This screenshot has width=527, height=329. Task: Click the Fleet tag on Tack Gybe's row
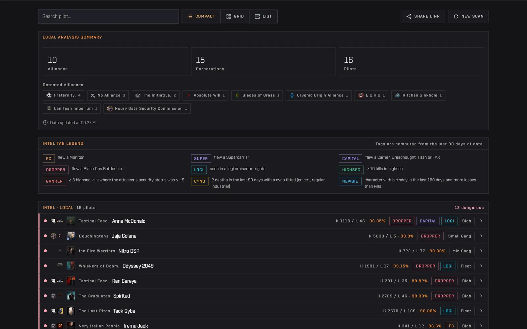[x=466, y=311]
